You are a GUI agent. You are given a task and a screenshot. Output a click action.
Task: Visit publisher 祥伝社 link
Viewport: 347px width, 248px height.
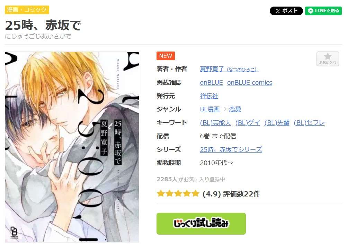[x=209, y=96]
